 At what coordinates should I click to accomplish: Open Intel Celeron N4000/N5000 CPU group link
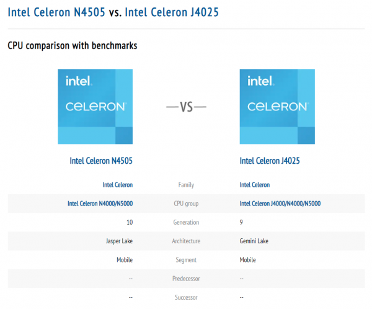click(x=99, y=204)
